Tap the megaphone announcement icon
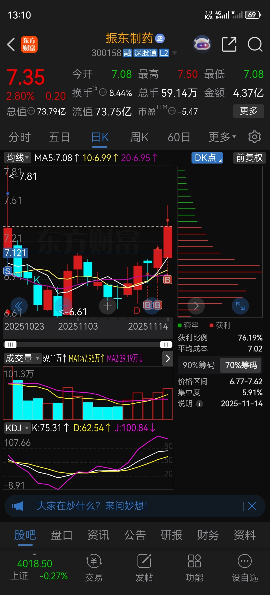This screenshot has height=595, width=270. pos(18,506)
